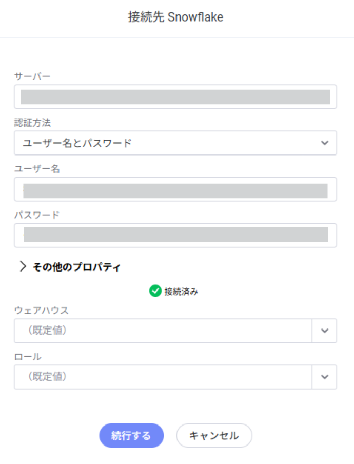Click the 接続済み status text
This screenshot has height=464, width=354.
[x=181, y=292]
